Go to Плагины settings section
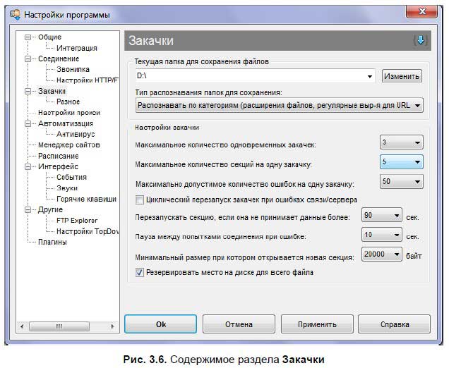The image size is (449, 368). [52, 242]
